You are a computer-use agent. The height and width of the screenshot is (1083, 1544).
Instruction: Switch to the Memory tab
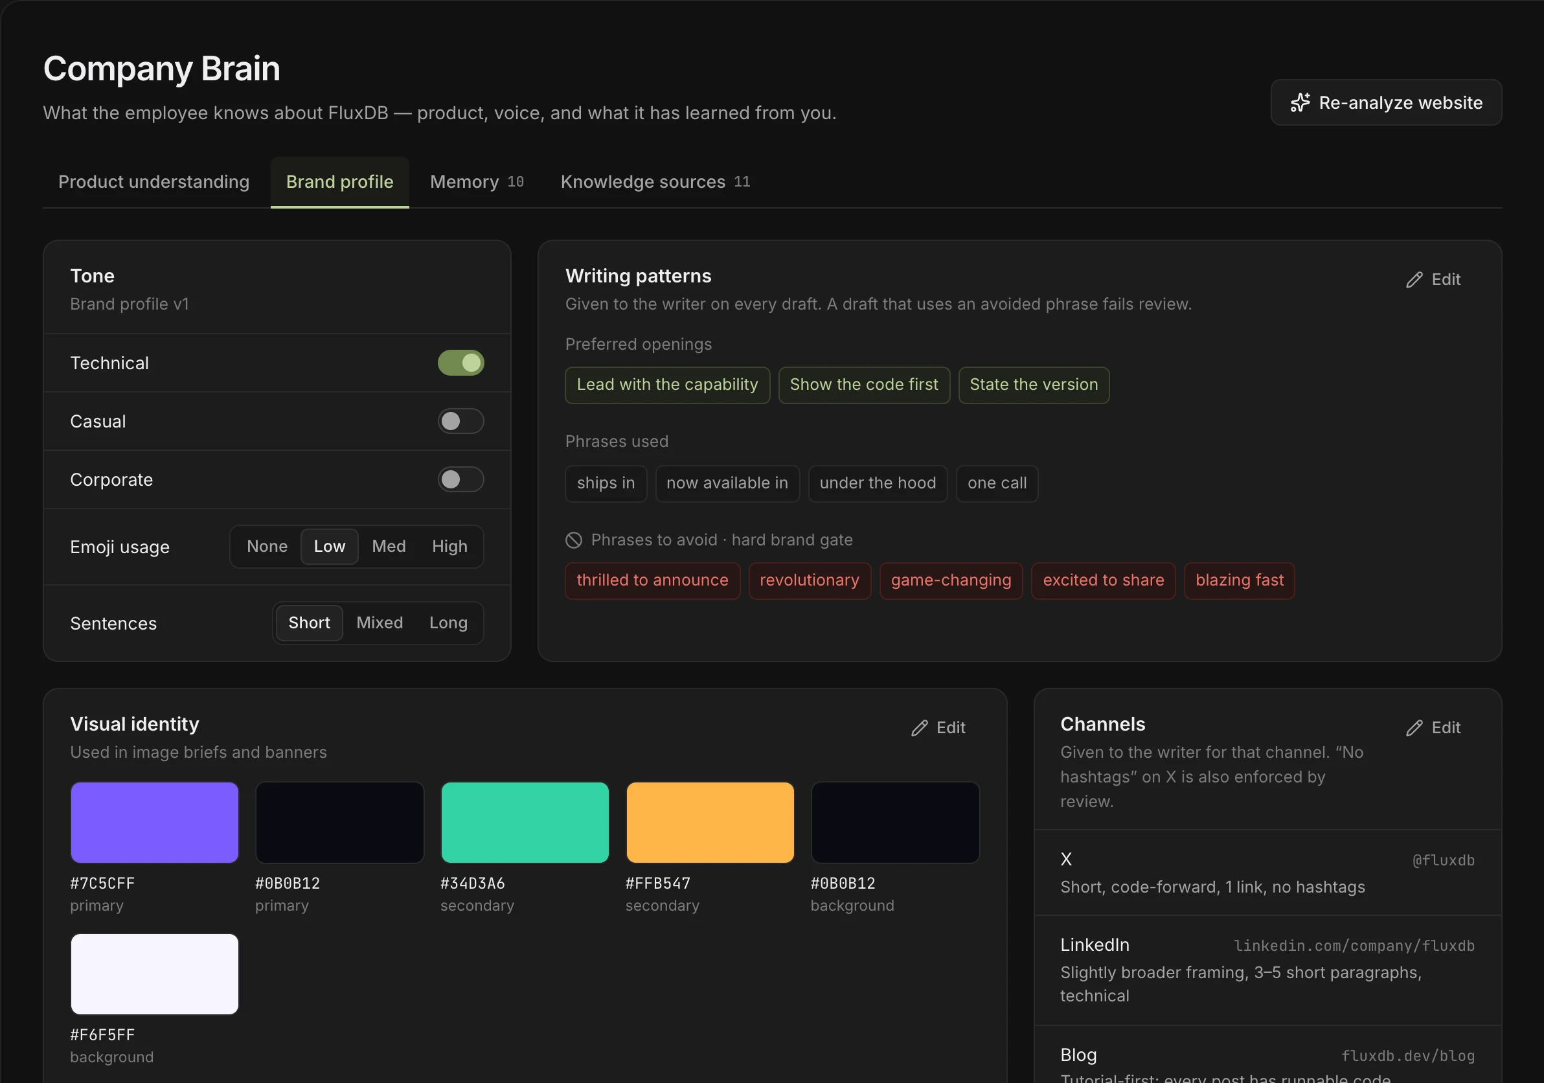coord(477,181)
